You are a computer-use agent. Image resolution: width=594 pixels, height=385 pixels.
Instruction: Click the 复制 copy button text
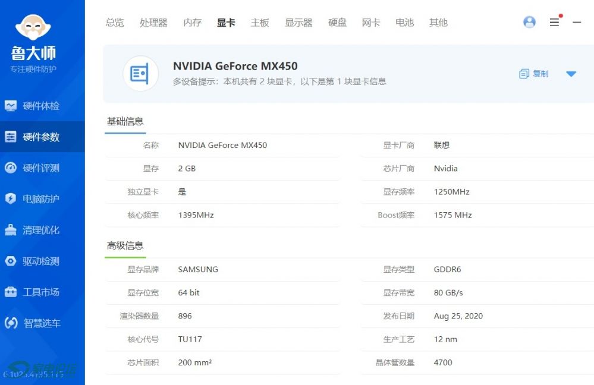pyautogui.click(x=540, y=74)
